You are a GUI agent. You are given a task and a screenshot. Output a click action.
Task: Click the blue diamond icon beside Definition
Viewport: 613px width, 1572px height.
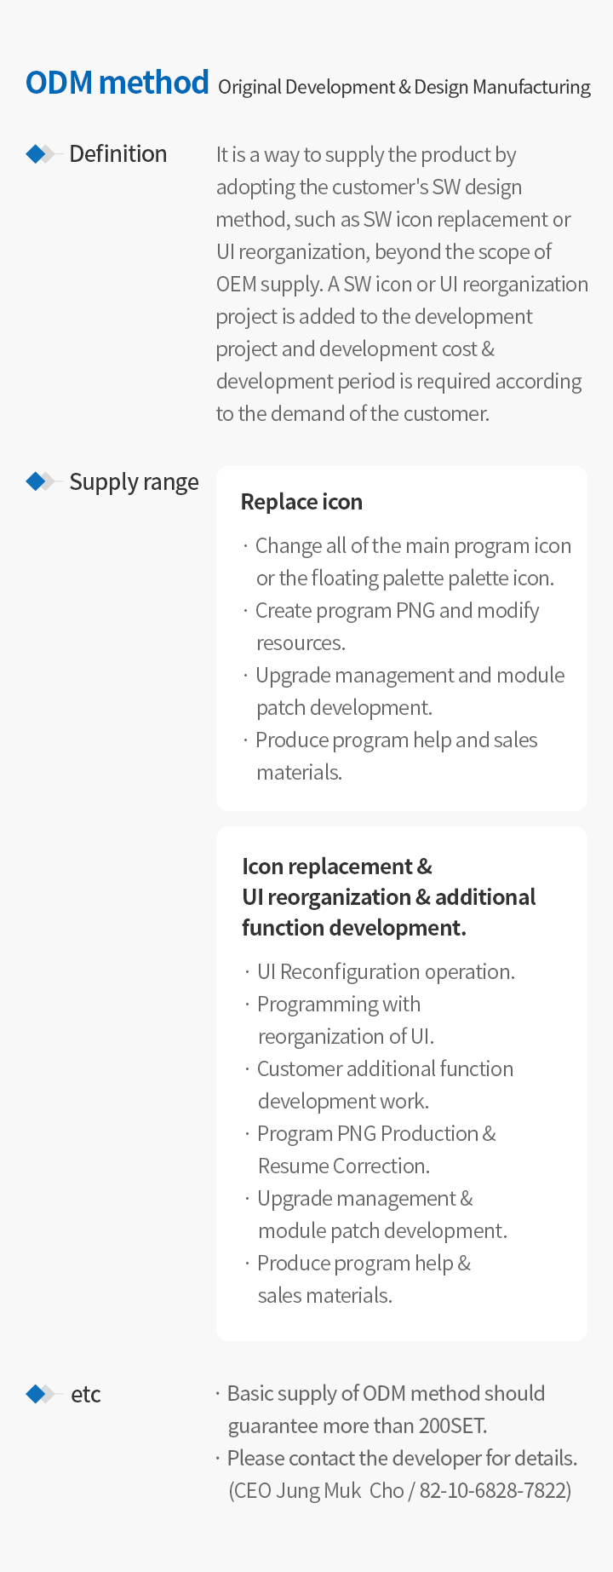tap(40, 154)
